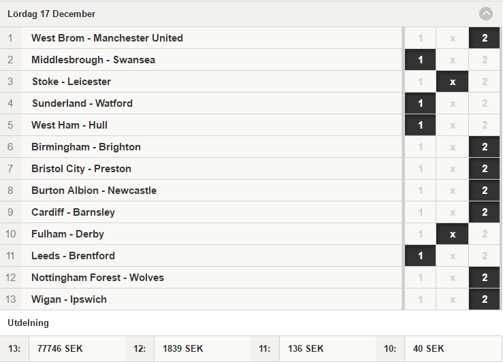
Task: Deselect outcome 2 for Burton Albion - Newcastle
Action: 485,191
